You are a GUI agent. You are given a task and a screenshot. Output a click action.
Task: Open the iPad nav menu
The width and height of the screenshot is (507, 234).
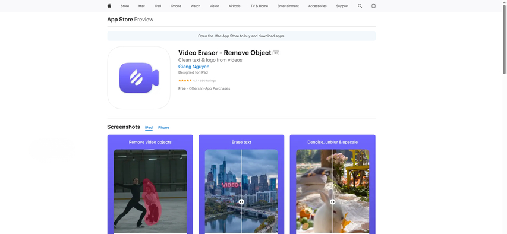tap(158, 6)
